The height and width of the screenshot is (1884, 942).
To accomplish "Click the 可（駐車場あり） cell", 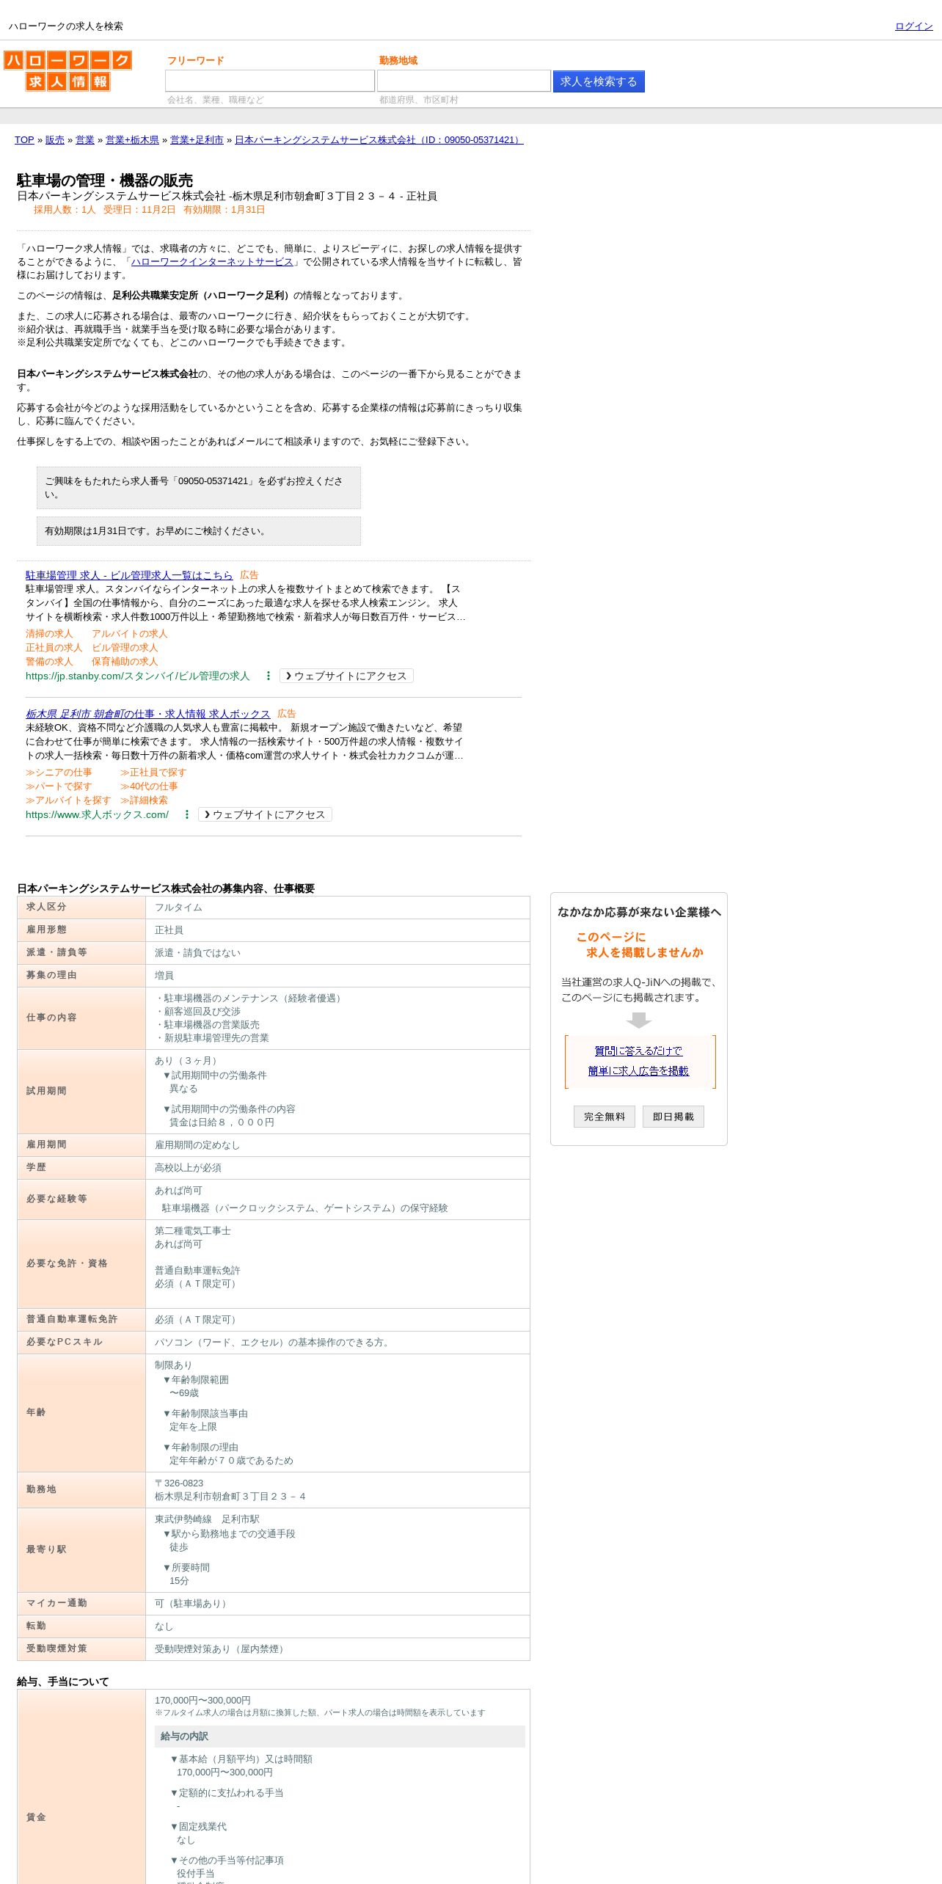I will (x=337, y=1604).
